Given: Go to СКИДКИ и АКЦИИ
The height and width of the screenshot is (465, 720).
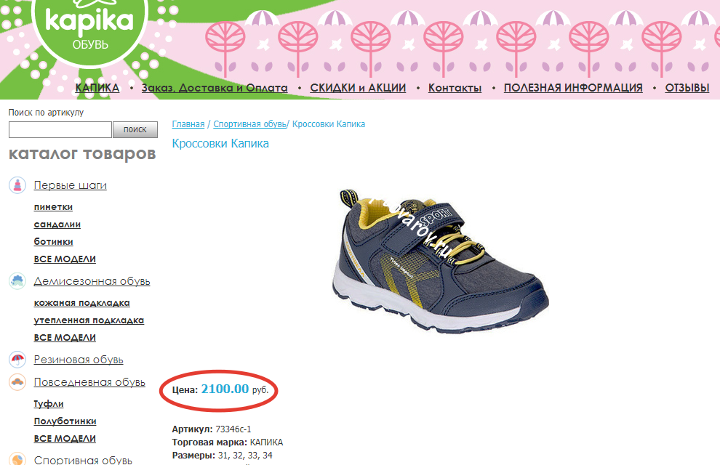Looking at the screenshot, I should pos(358,88).
